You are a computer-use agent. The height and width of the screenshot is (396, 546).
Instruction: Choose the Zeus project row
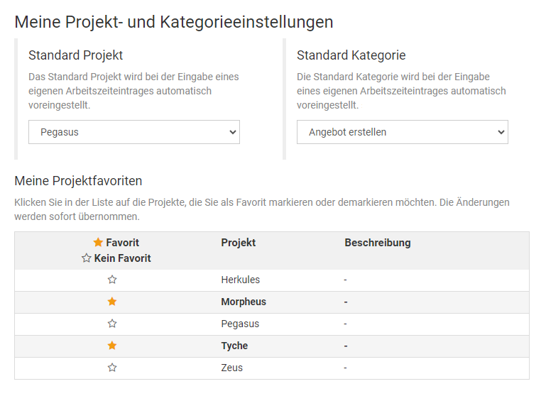click(x=231, y=368)
